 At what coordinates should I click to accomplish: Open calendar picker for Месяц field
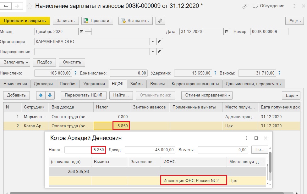(x=82, y=31)
